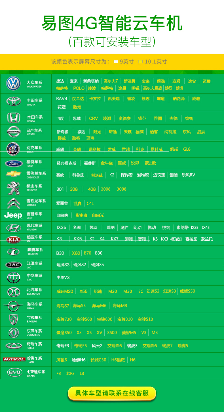Click the Dongfeng logo icon
The width and height of the screenshot is (224, 412).
13,332
